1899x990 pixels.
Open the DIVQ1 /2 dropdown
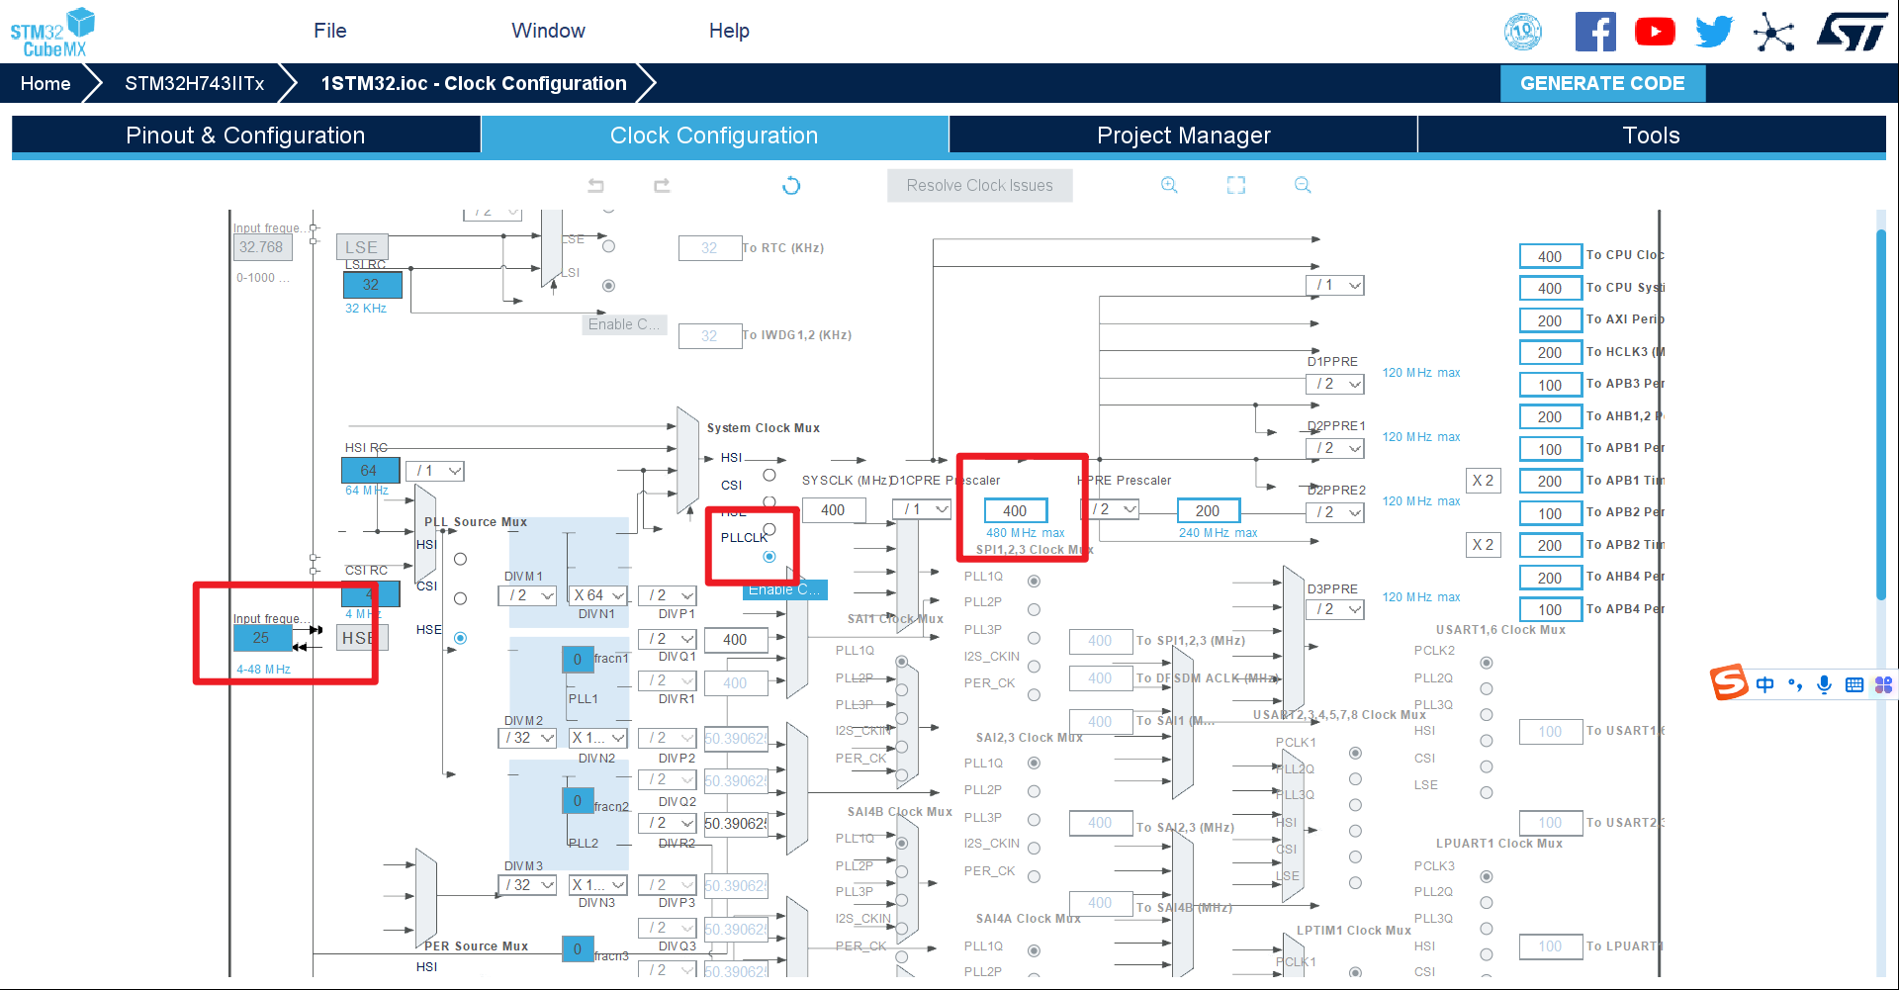668,639
